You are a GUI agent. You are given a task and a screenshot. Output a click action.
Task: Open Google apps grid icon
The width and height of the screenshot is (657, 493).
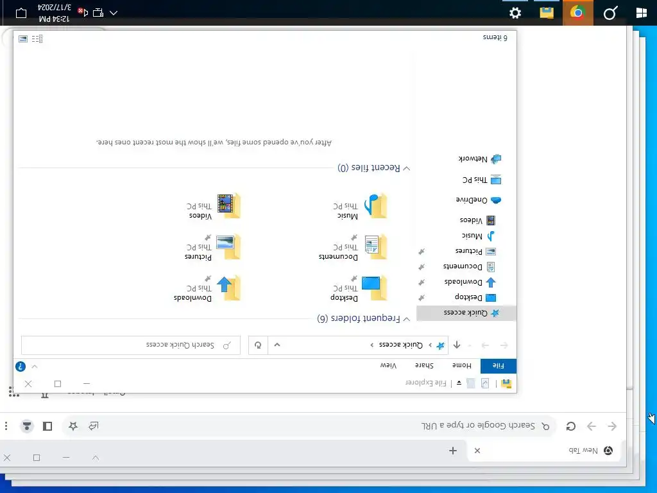[14, 392]
